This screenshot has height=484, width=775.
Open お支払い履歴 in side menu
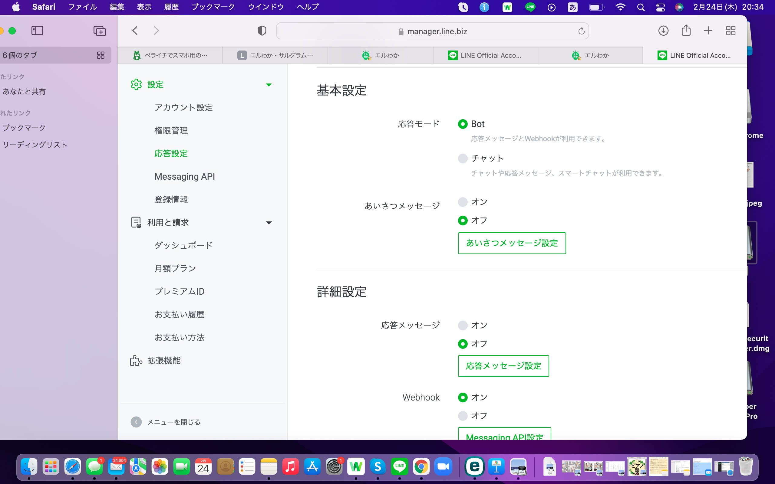[179, 314]
